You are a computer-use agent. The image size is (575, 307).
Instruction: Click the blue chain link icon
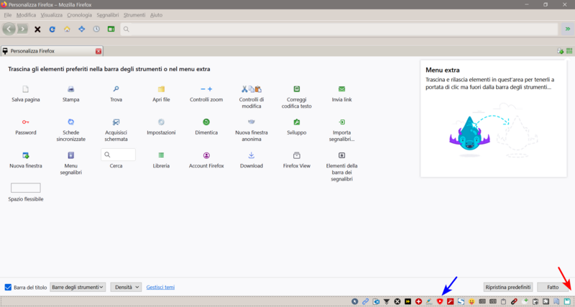point(365,301)
